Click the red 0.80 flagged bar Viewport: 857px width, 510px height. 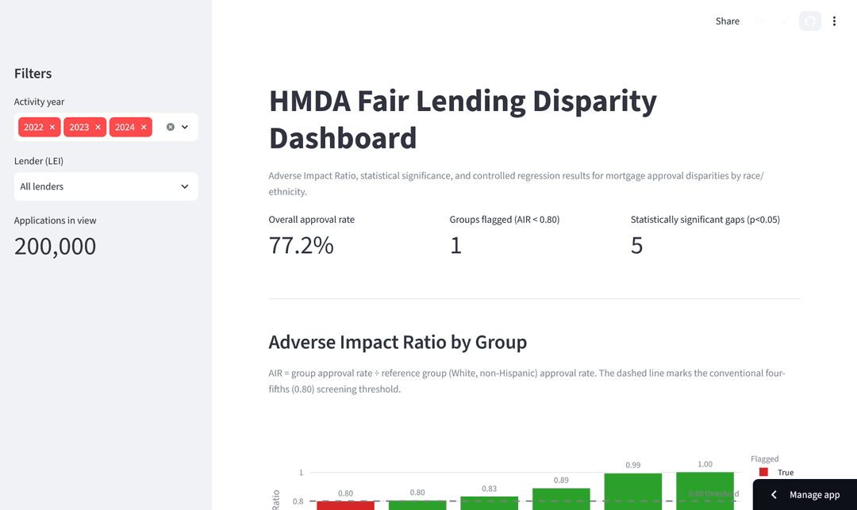click(345, 505)
